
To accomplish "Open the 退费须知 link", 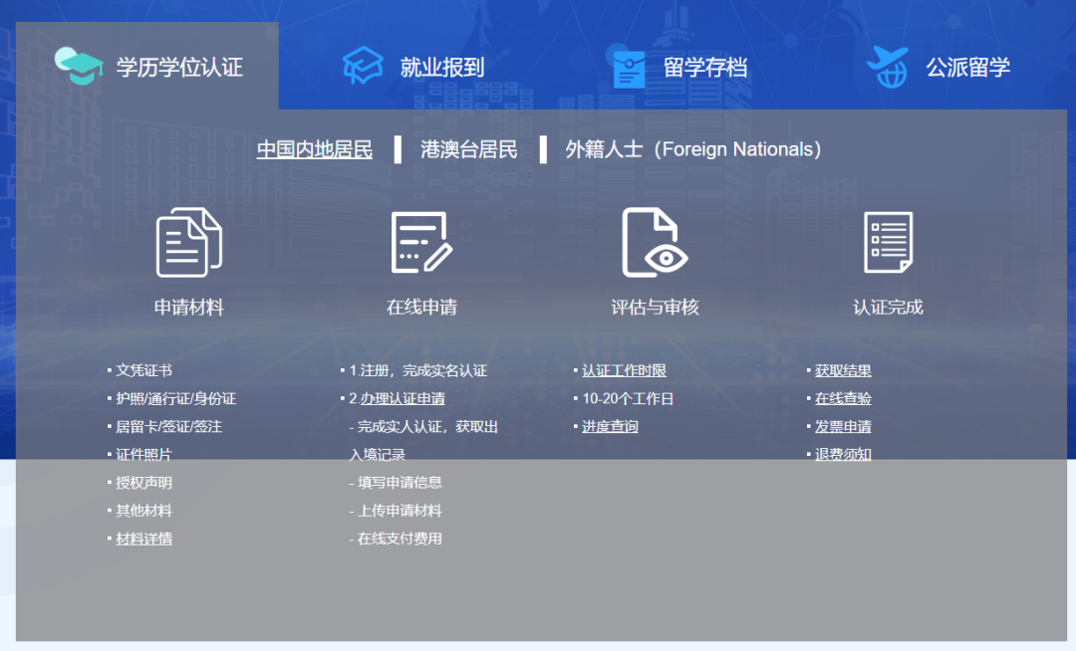I will [843, 455].
